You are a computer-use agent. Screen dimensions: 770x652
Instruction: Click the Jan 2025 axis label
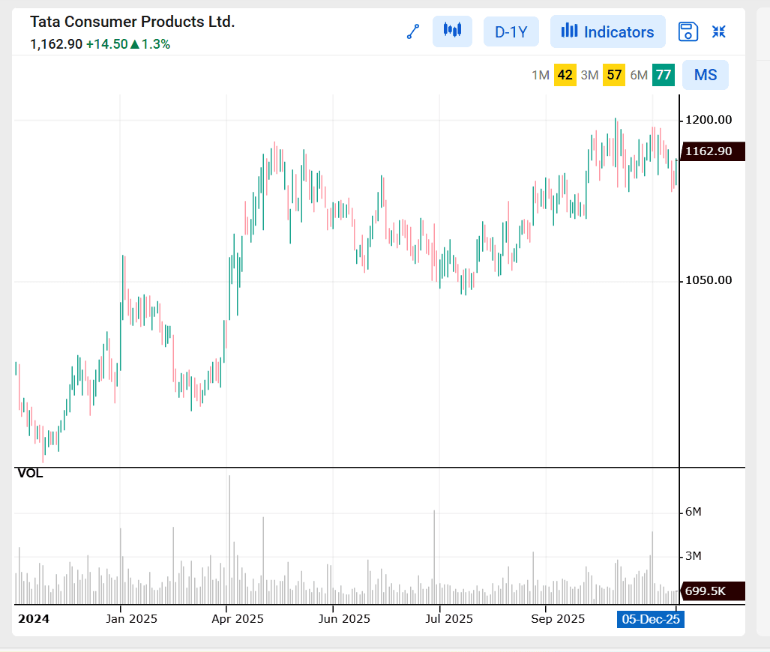[132, 618]
